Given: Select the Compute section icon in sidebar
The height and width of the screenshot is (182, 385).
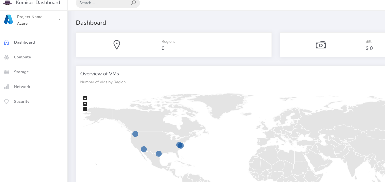Looking at the screenshot, I should point(6,57).
